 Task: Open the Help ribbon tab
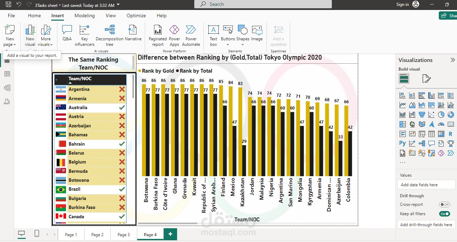162,15
